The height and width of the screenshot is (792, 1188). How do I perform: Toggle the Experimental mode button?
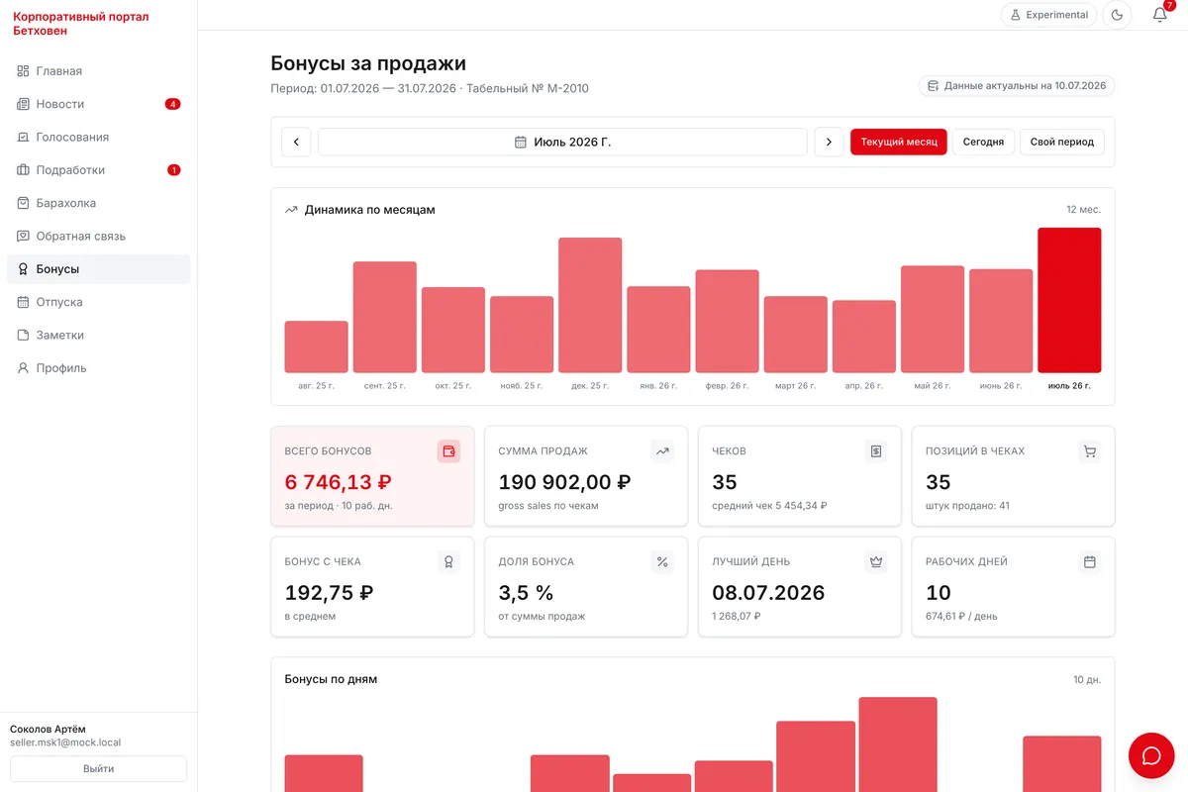(x=1048, y=15)
